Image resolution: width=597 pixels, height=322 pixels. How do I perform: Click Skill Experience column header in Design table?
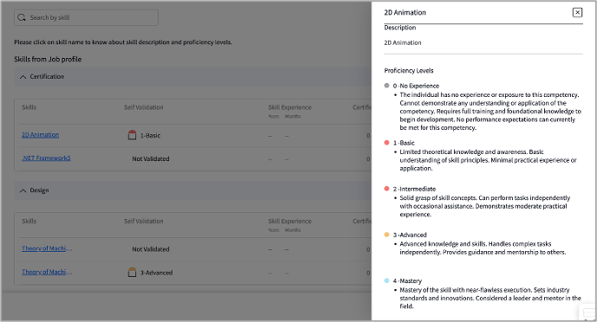(290, 221)
